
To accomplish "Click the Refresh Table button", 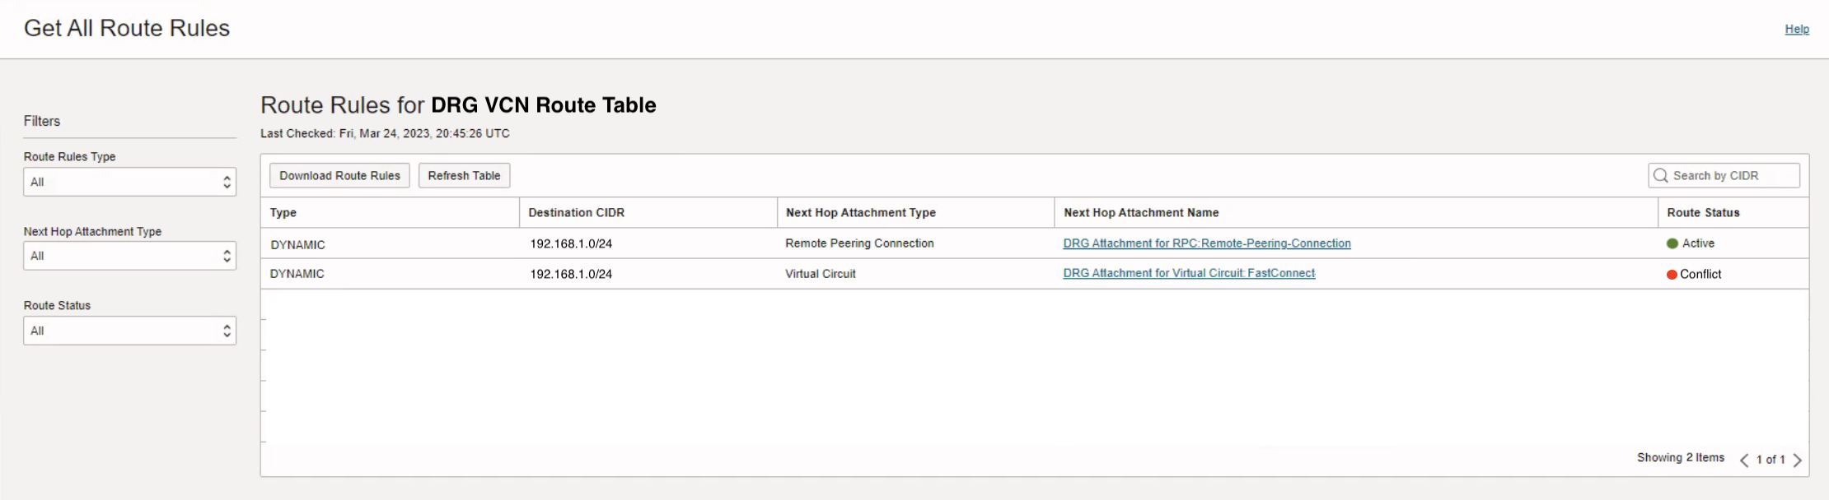I will pyautogui.click(x=464, y=175).
